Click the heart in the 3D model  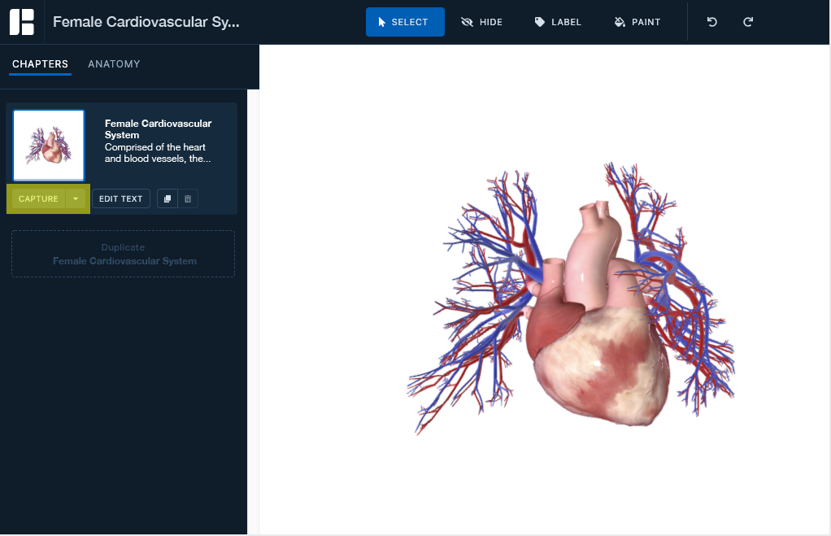coord(599,360)
